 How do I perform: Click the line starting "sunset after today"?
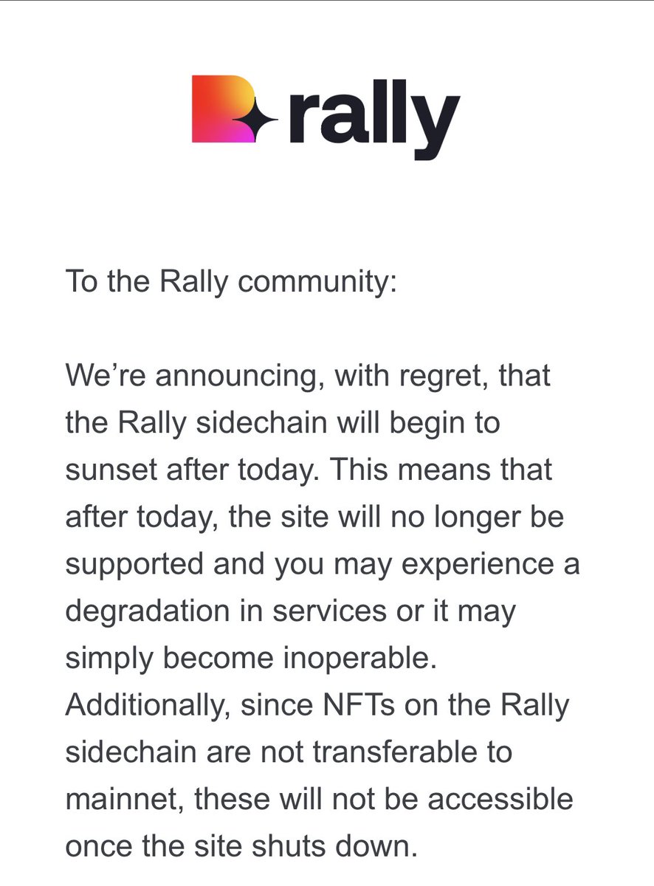click(309, 471)
